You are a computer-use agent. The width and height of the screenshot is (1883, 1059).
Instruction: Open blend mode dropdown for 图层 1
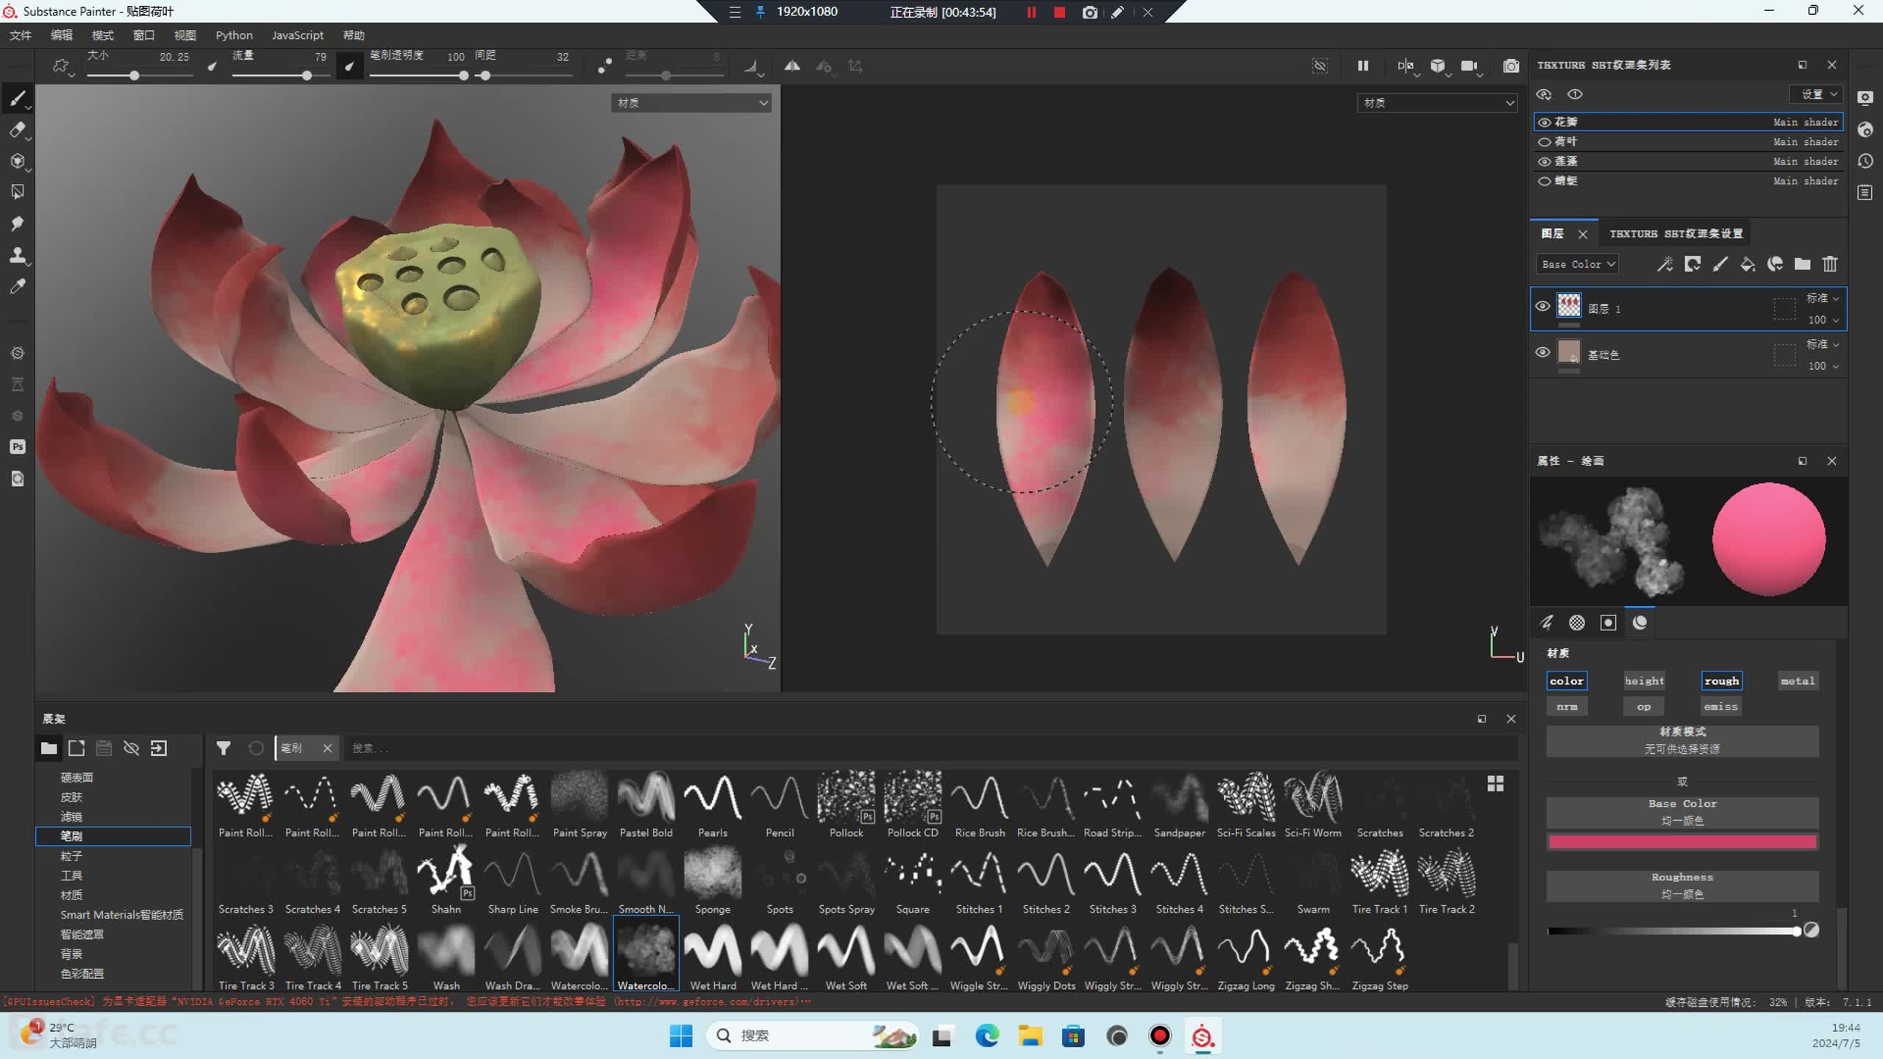click(x=1822, y=298)
